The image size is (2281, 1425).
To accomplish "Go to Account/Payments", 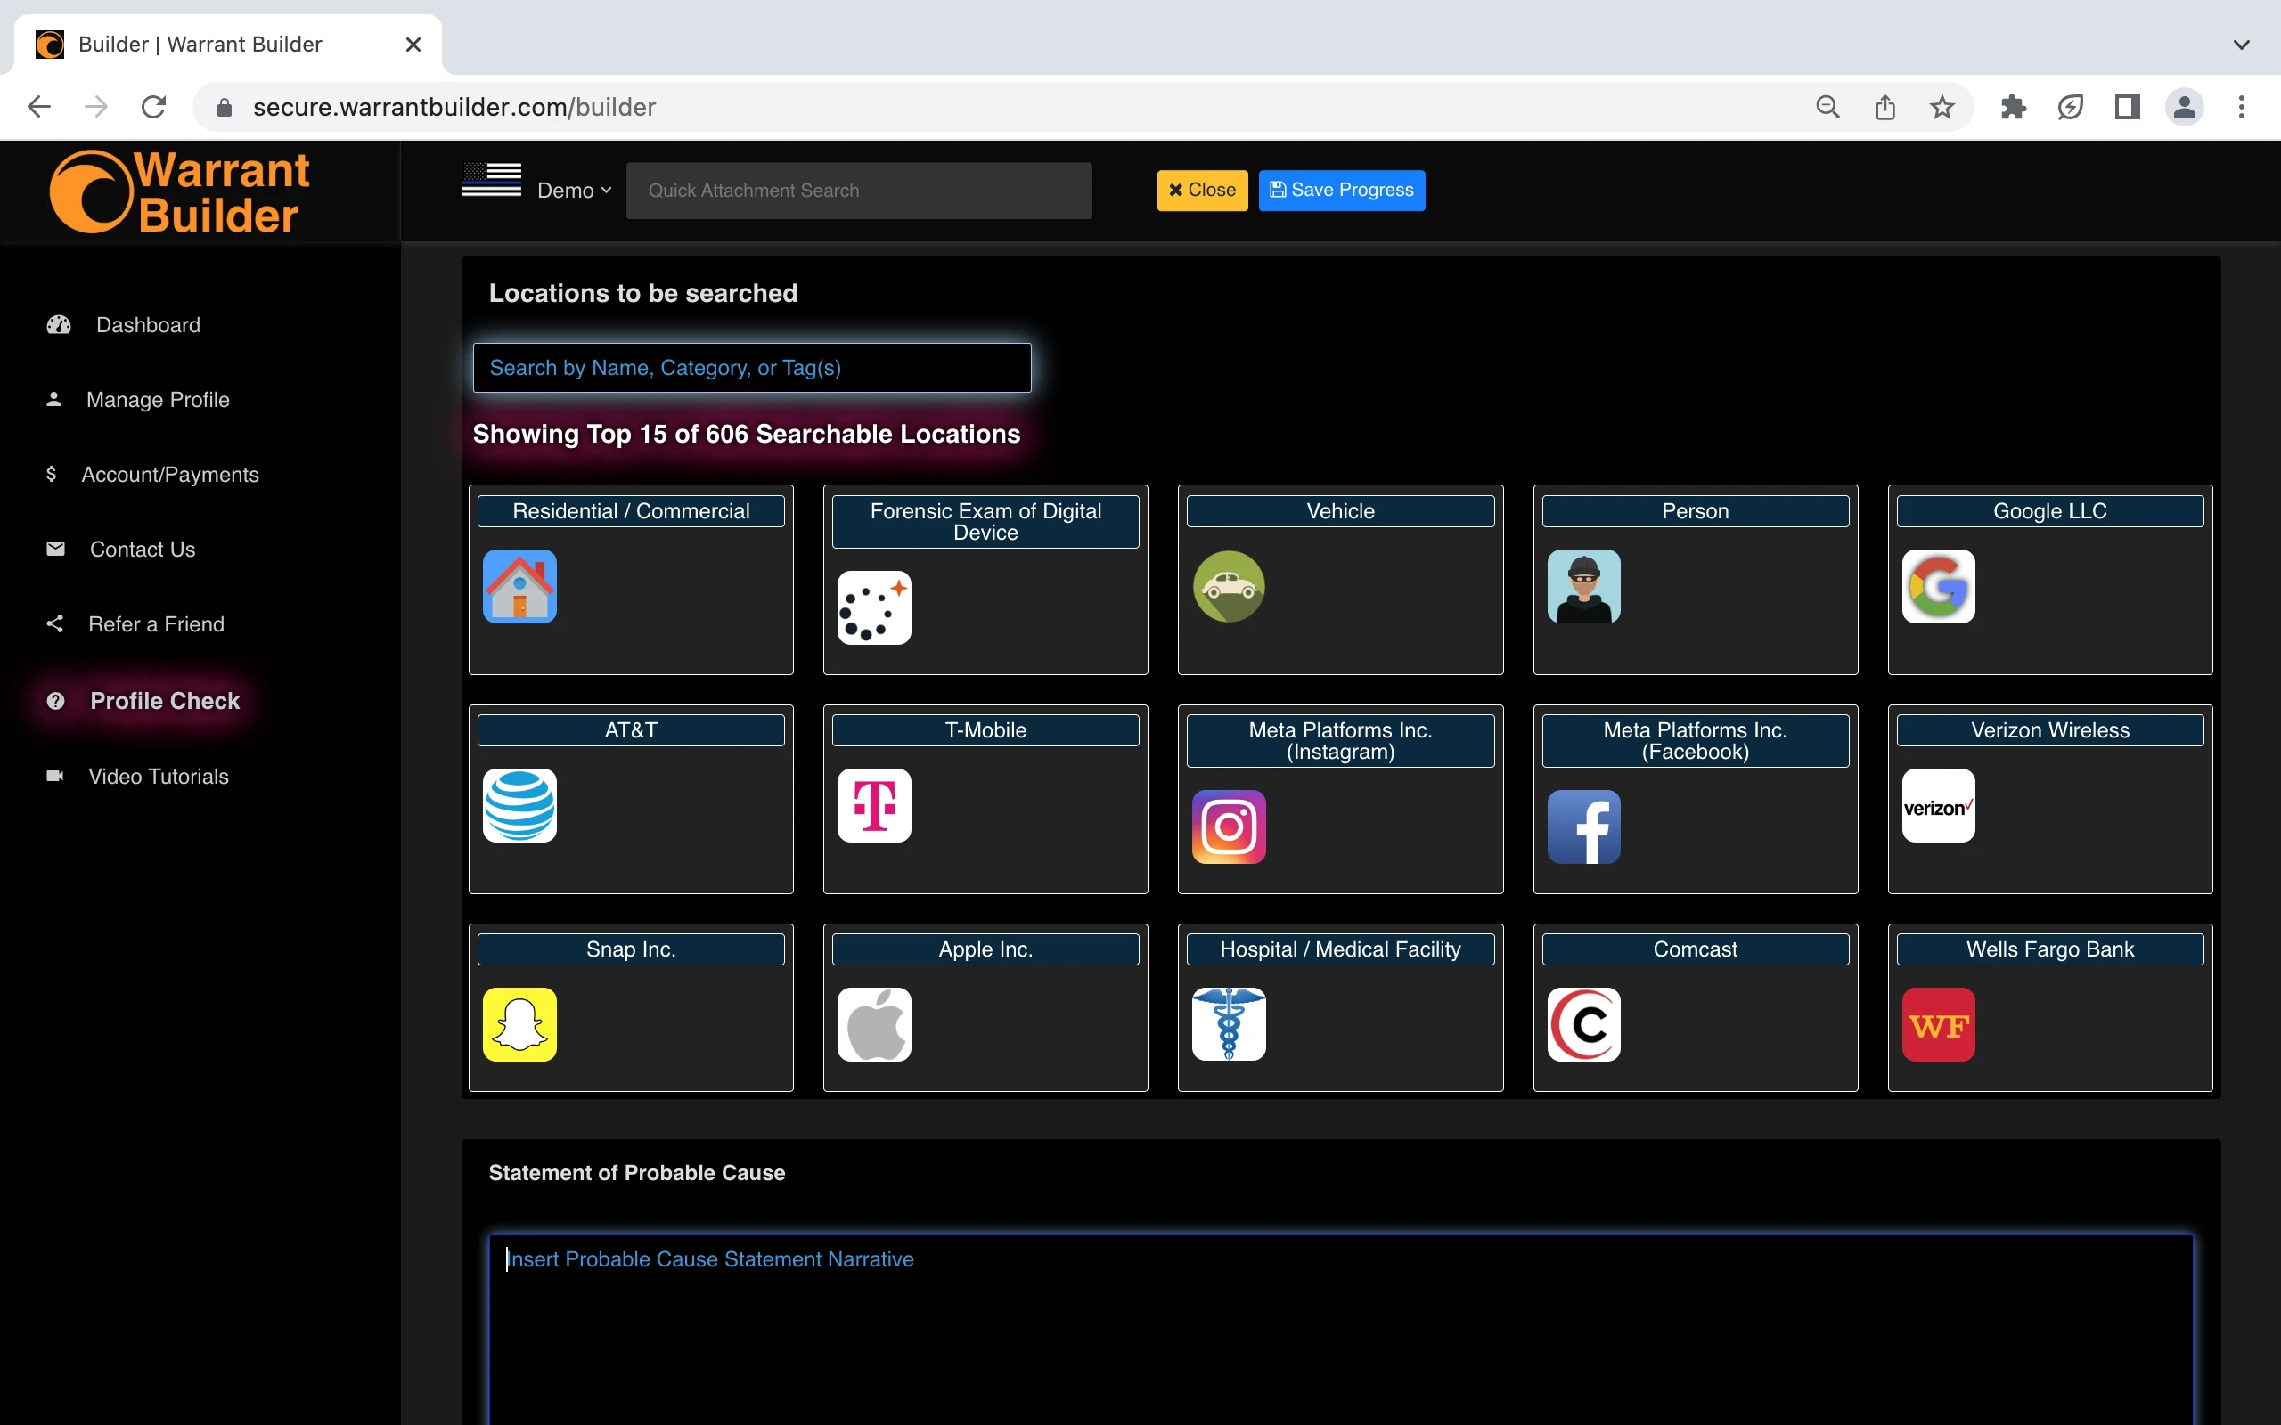I will click(x=169, y=474).
